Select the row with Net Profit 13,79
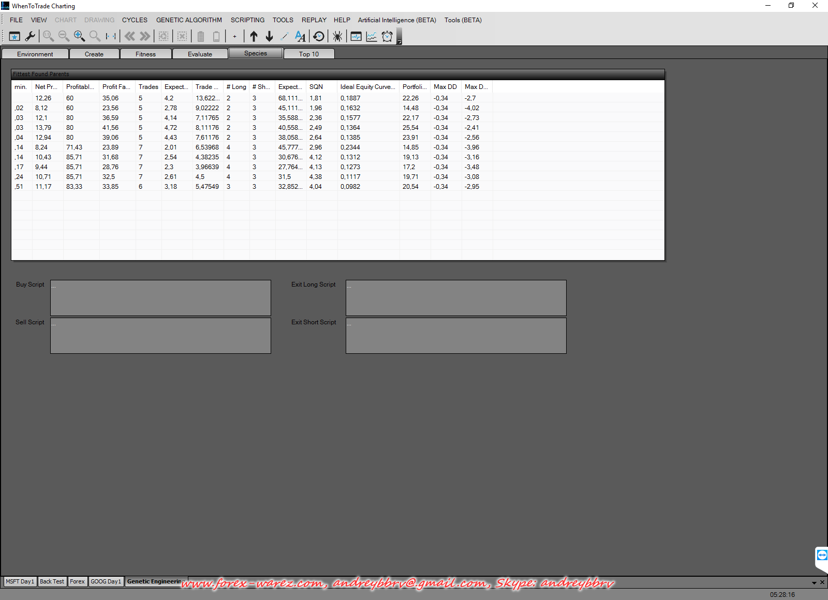Image resolution: width=828 pixels, height=600 pixels. [x=43, y=128]
